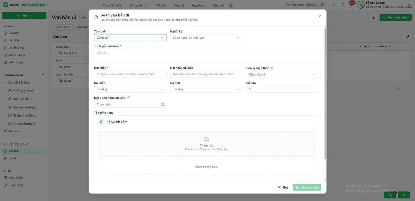Open the Tên loại dropdown showing Công văn
This screenshot has width=415, height=201.
click(130, 38)
